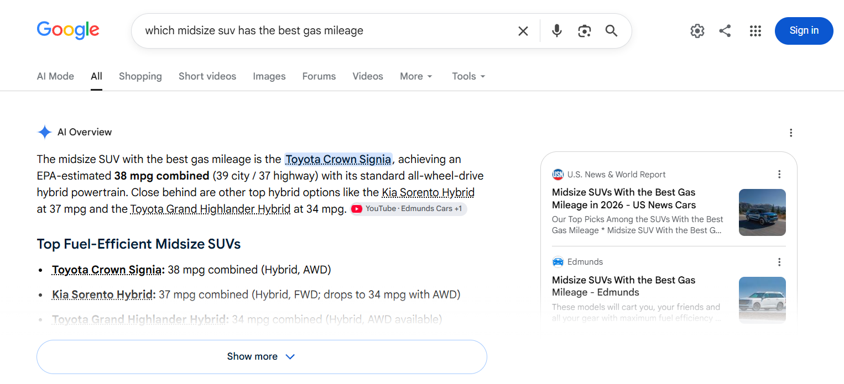Expand AI Overview with Show more
Viewport: 844px width, 384px height.
[262, 357]
